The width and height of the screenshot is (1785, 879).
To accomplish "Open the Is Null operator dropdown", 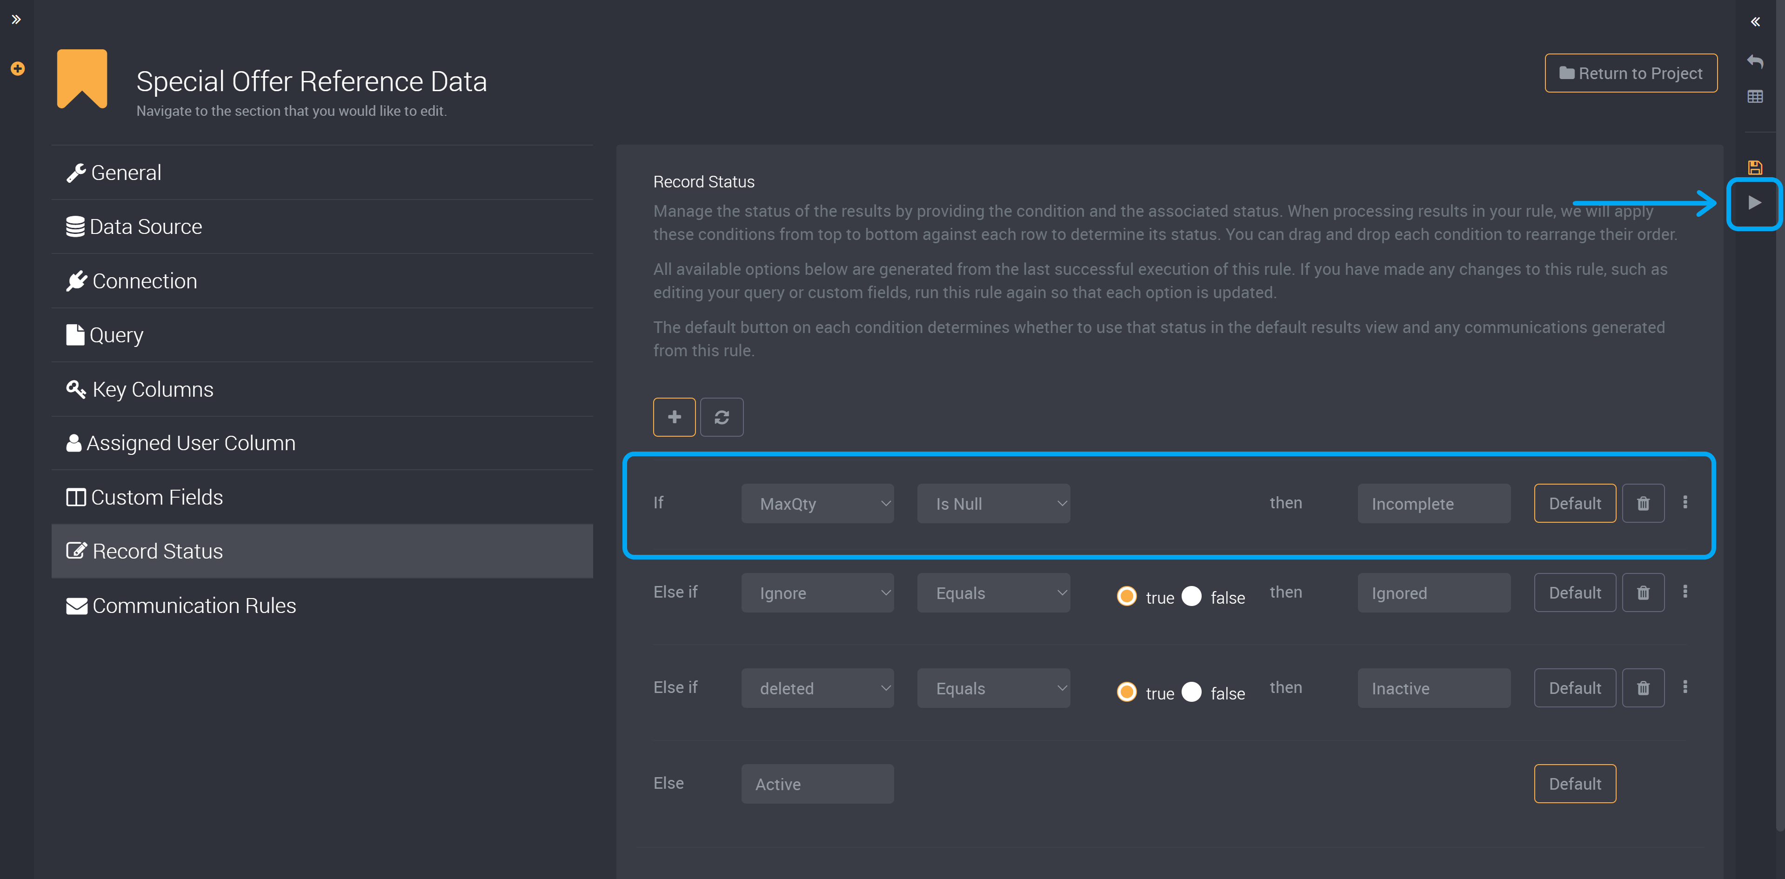I will 993,503.
